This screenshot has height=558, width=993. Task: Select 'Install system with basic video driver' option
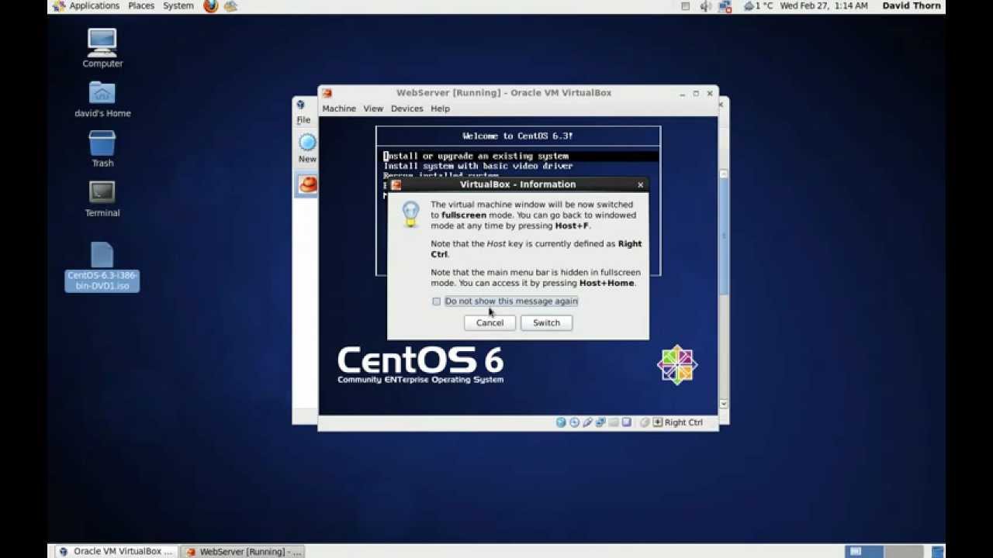pyautogui.click(x=478, y=166)
